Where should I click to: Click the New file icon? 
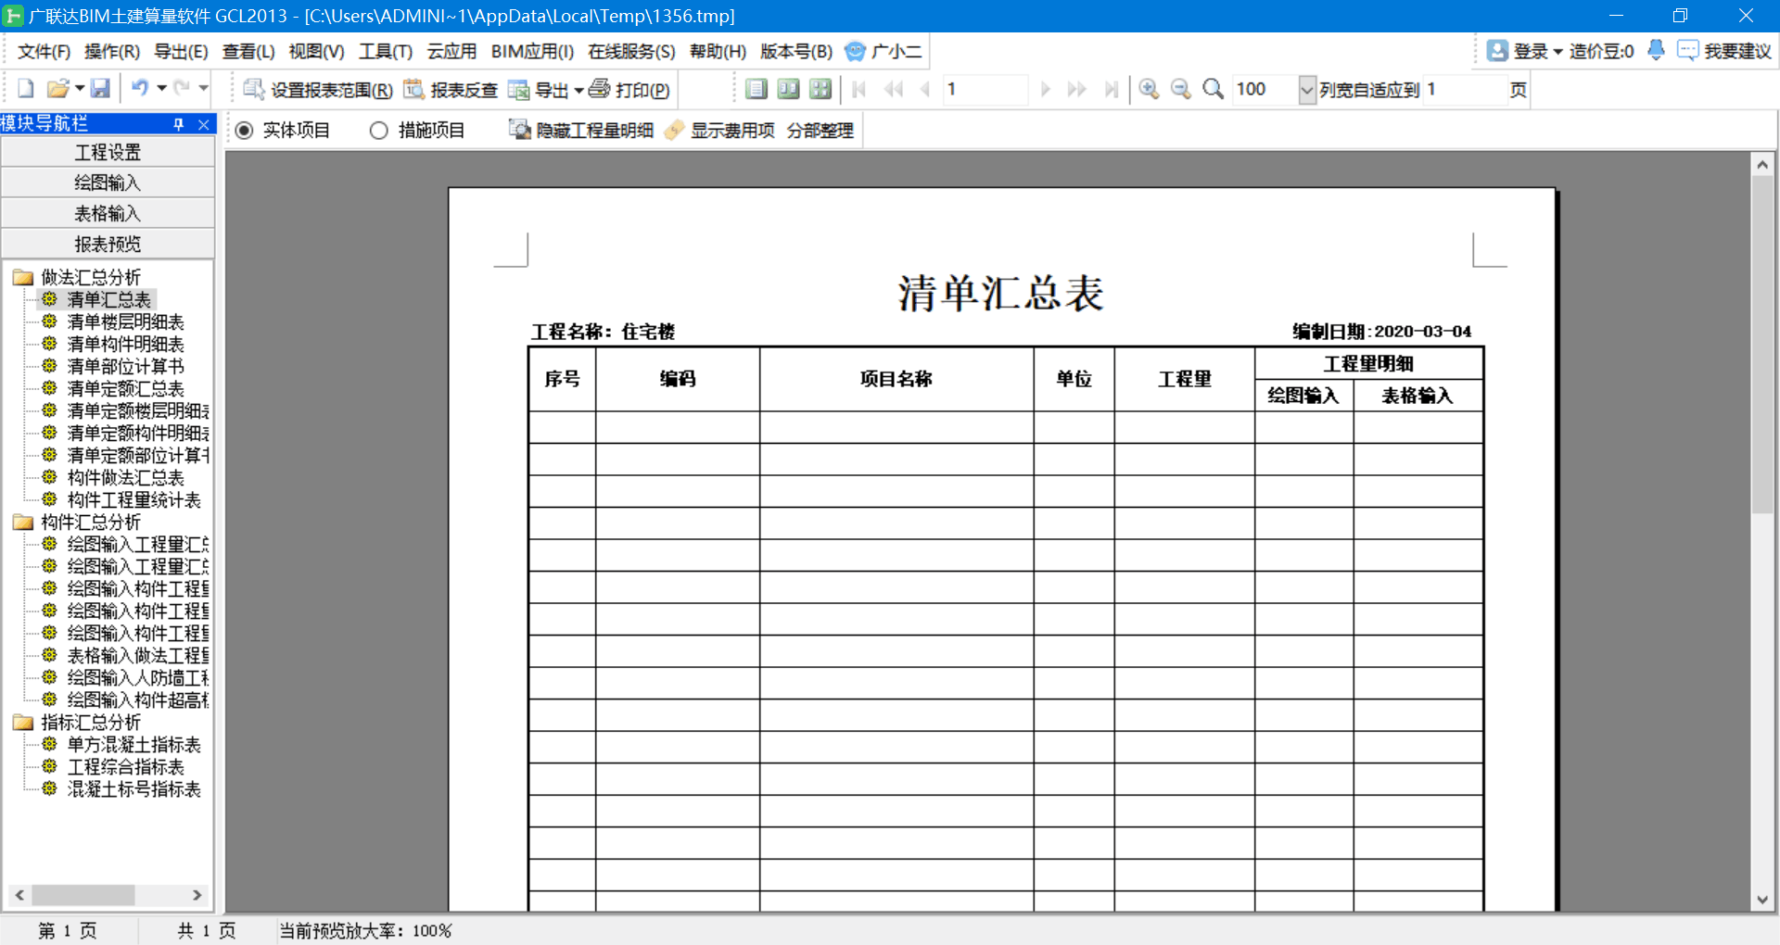(26, 89)
